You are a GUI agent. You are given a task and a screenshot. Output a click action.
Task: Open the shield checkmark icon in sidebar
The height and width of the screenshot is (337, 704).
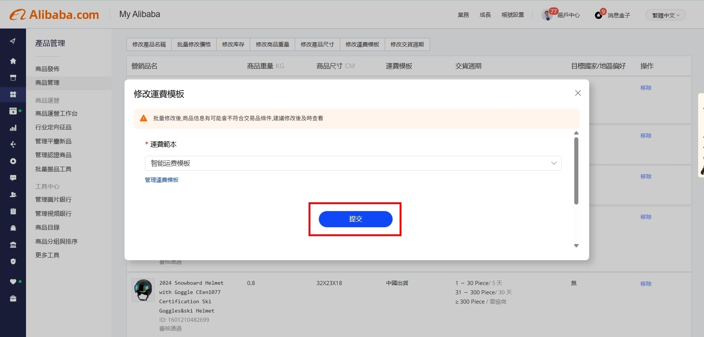(13, 261)
